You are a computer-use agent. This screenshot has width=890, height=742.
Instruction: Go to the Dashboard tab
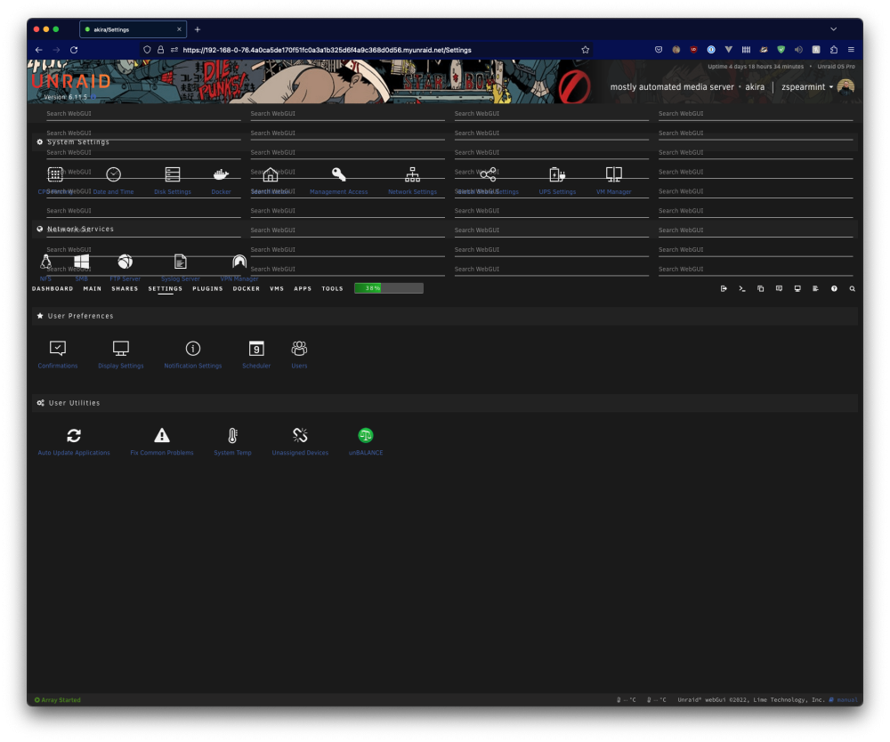point(53,289)
